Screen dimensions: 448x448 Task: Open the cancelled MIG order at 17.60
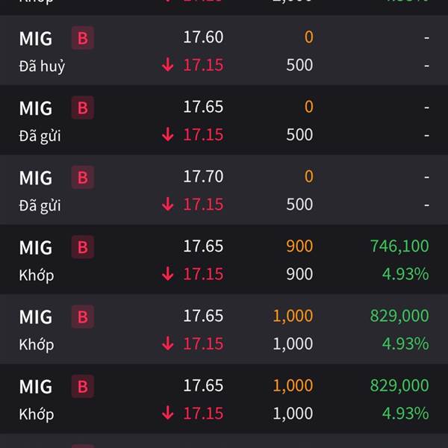tap(224, 50)
